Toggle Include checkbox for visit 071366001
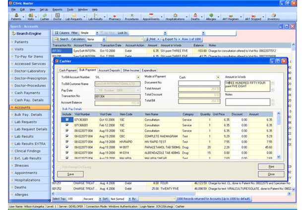Image resolution: width=305 pixels, height=210 pixels. 67,125
